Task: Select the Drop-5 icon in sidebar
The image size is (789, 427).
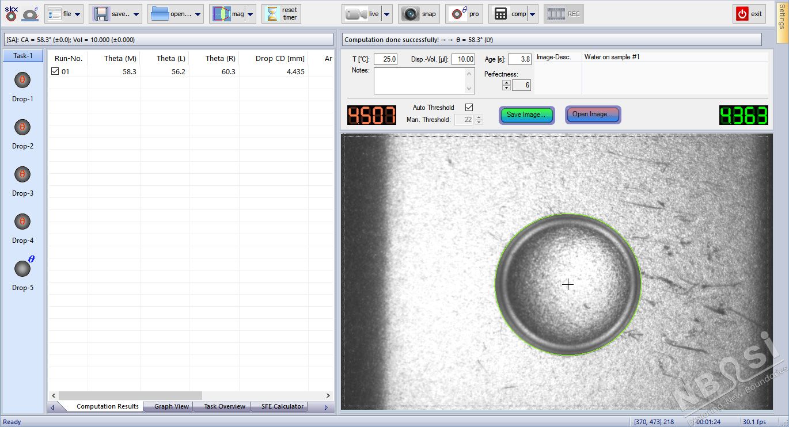Action: point(22,269)
